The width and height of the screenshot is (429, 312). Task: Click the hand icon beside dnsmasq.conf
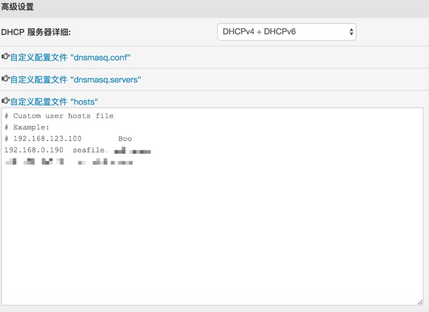5,57
